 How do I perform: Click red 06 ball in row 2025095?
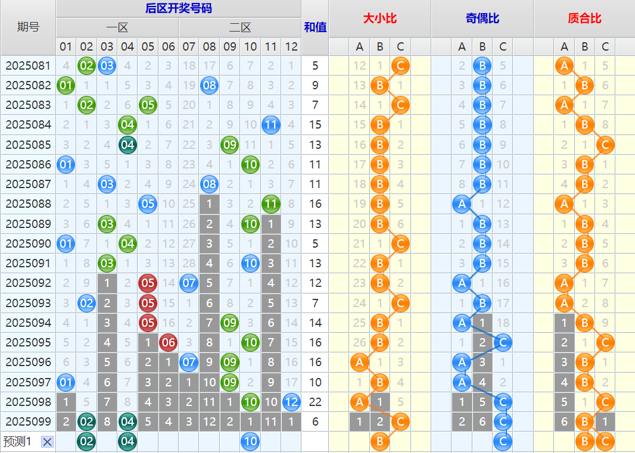[168, 342]
